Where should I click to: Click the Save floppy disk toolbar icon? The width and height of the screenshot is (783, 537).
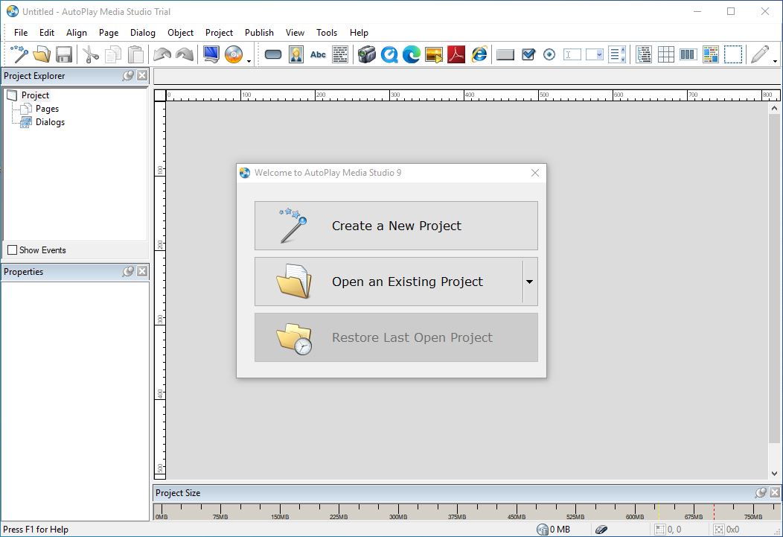pos(64,54)
